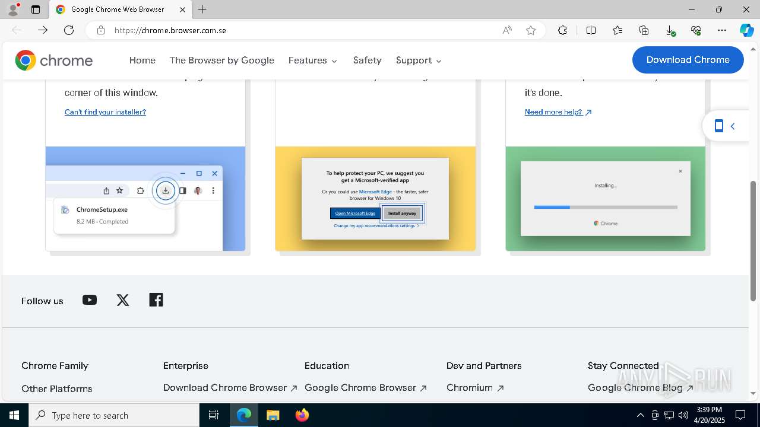The width and height of the screenshot is (760, 427).
Task: Toggle Split screen icon
Action: click(x=591, y=30)
